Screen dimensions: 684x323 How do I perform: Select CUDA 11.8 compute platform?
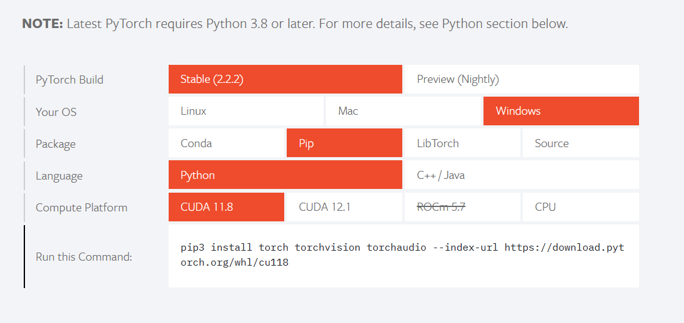click(226, 207)
